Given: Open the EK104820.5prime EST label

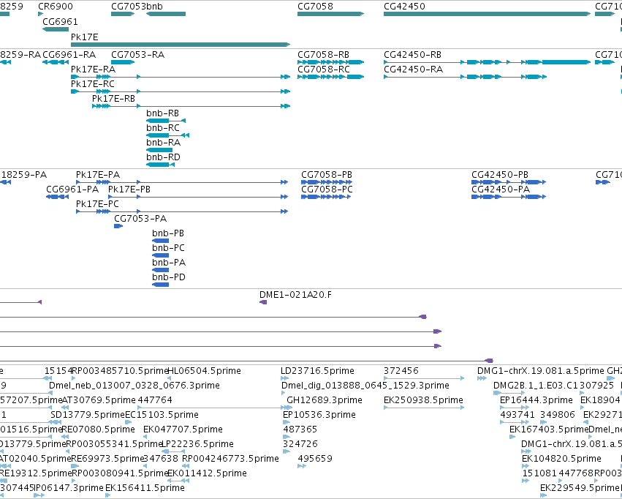Looking at the screenshot, I should [x=561, y=459].
